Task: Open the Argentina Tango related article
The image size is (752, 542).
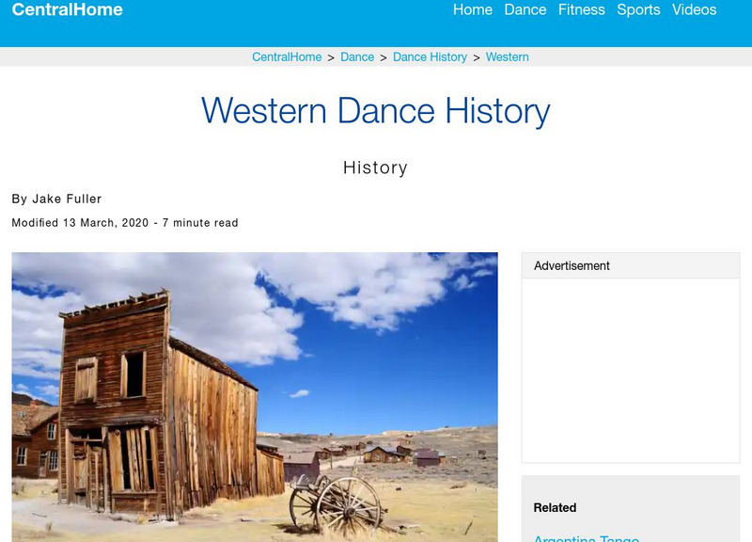Action: coord(583,537)
